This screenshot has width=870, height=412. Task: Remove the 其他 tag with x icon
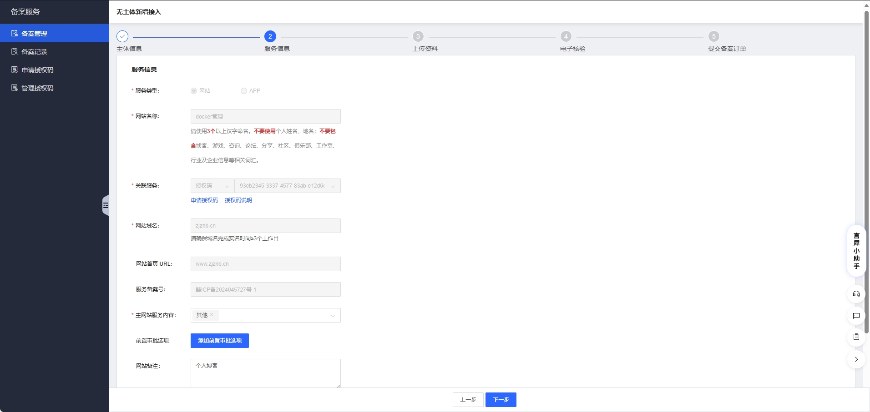tap(212, 315)
